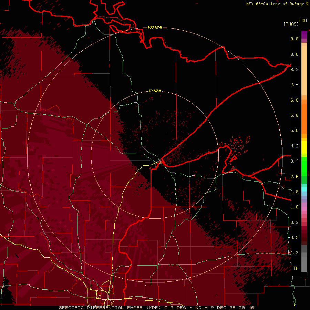Click the 50 NMI range ring label
Viewport: 310px width, 310px height.
click(x=155, y=91)
